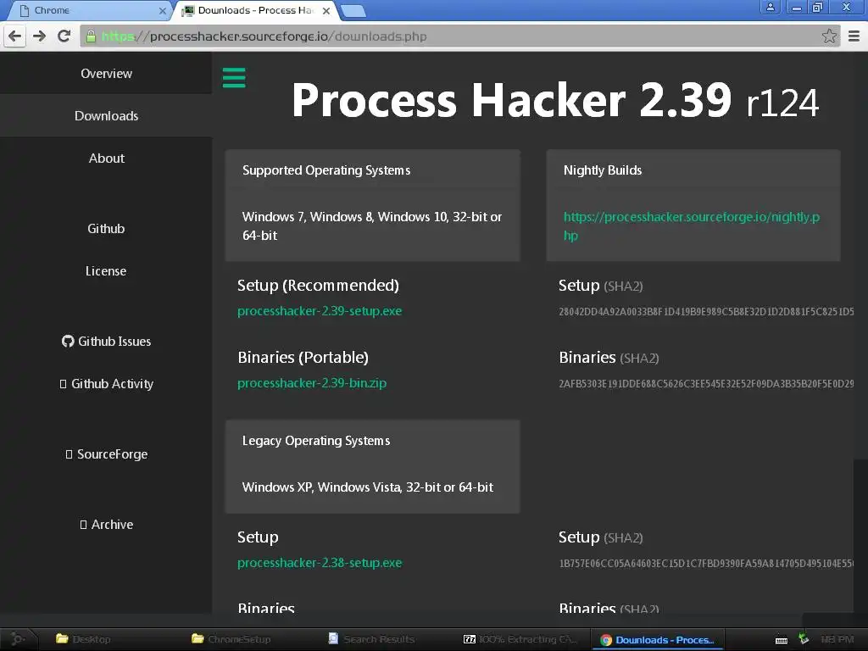This screenshot has height=651, width=868.
Task: Bookmark page with star icon
Action: tap(829, 36)
